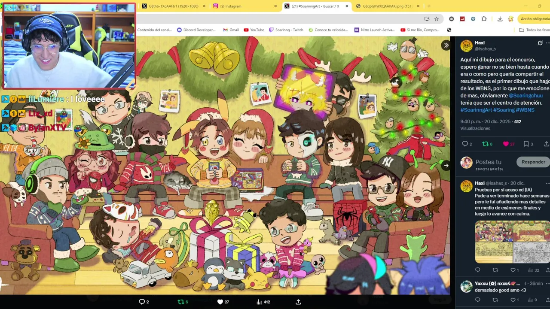
Task: Open Yaxxu's profile avatar
Action: tap(466, 286)
